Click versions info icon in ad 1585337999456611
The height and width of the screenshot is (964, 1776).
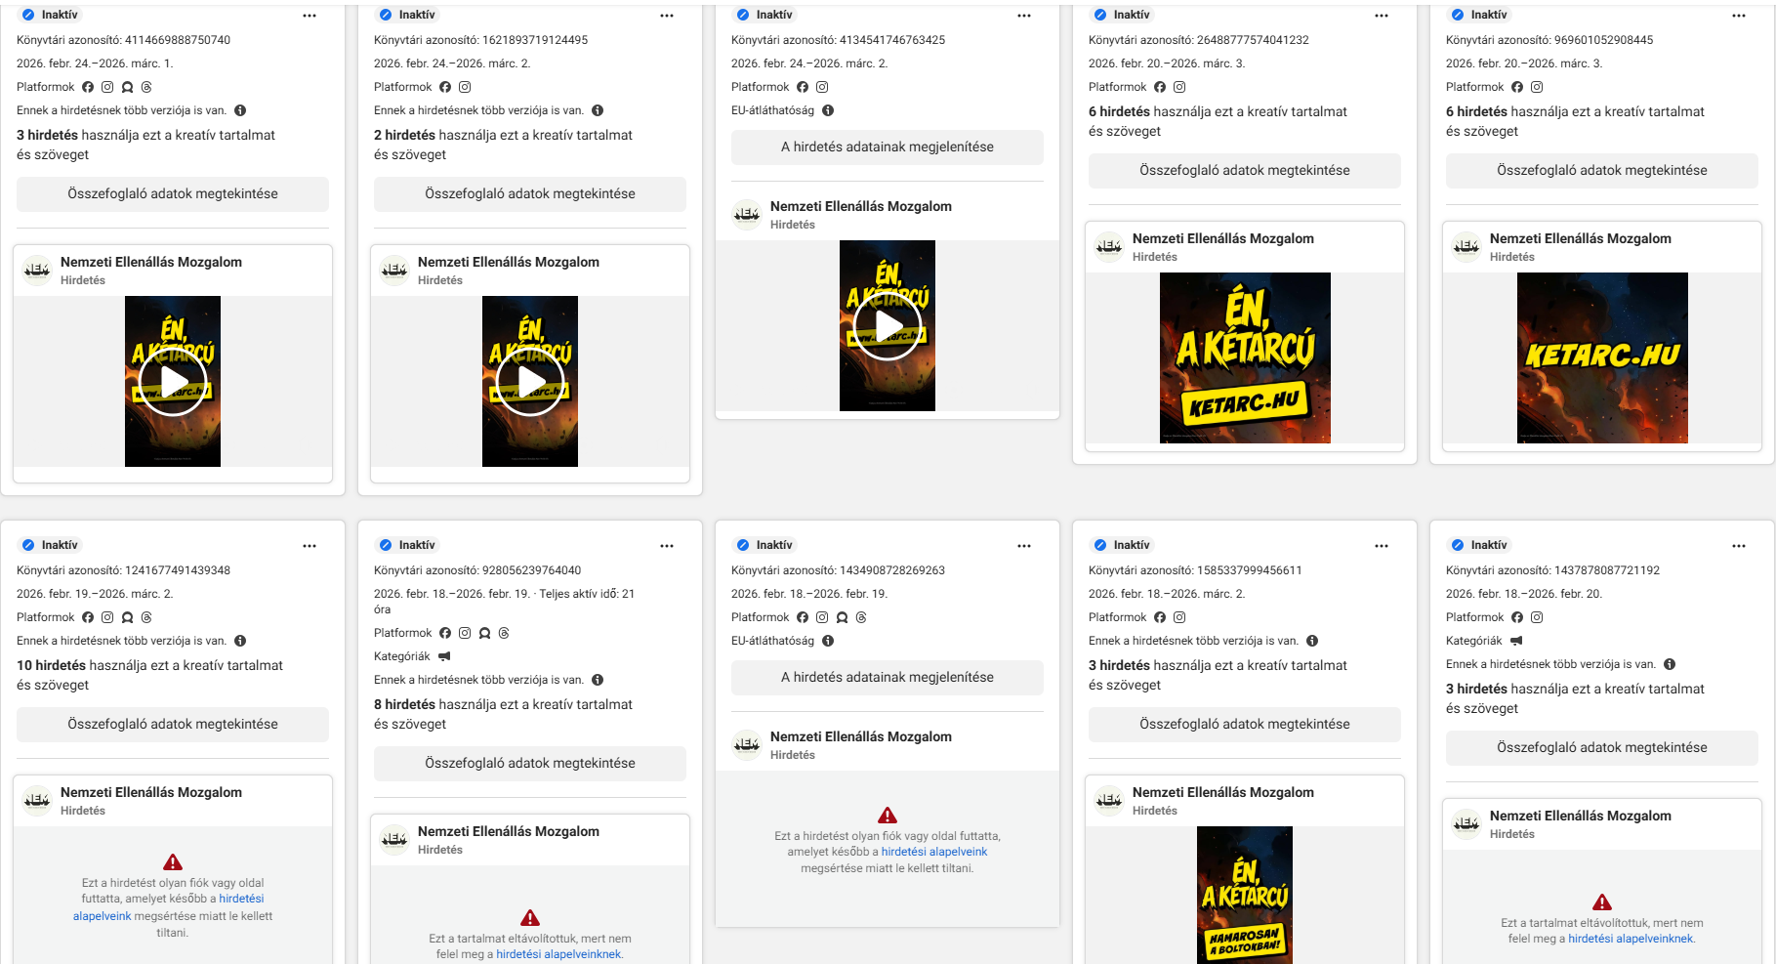[x=1312, y=641]
